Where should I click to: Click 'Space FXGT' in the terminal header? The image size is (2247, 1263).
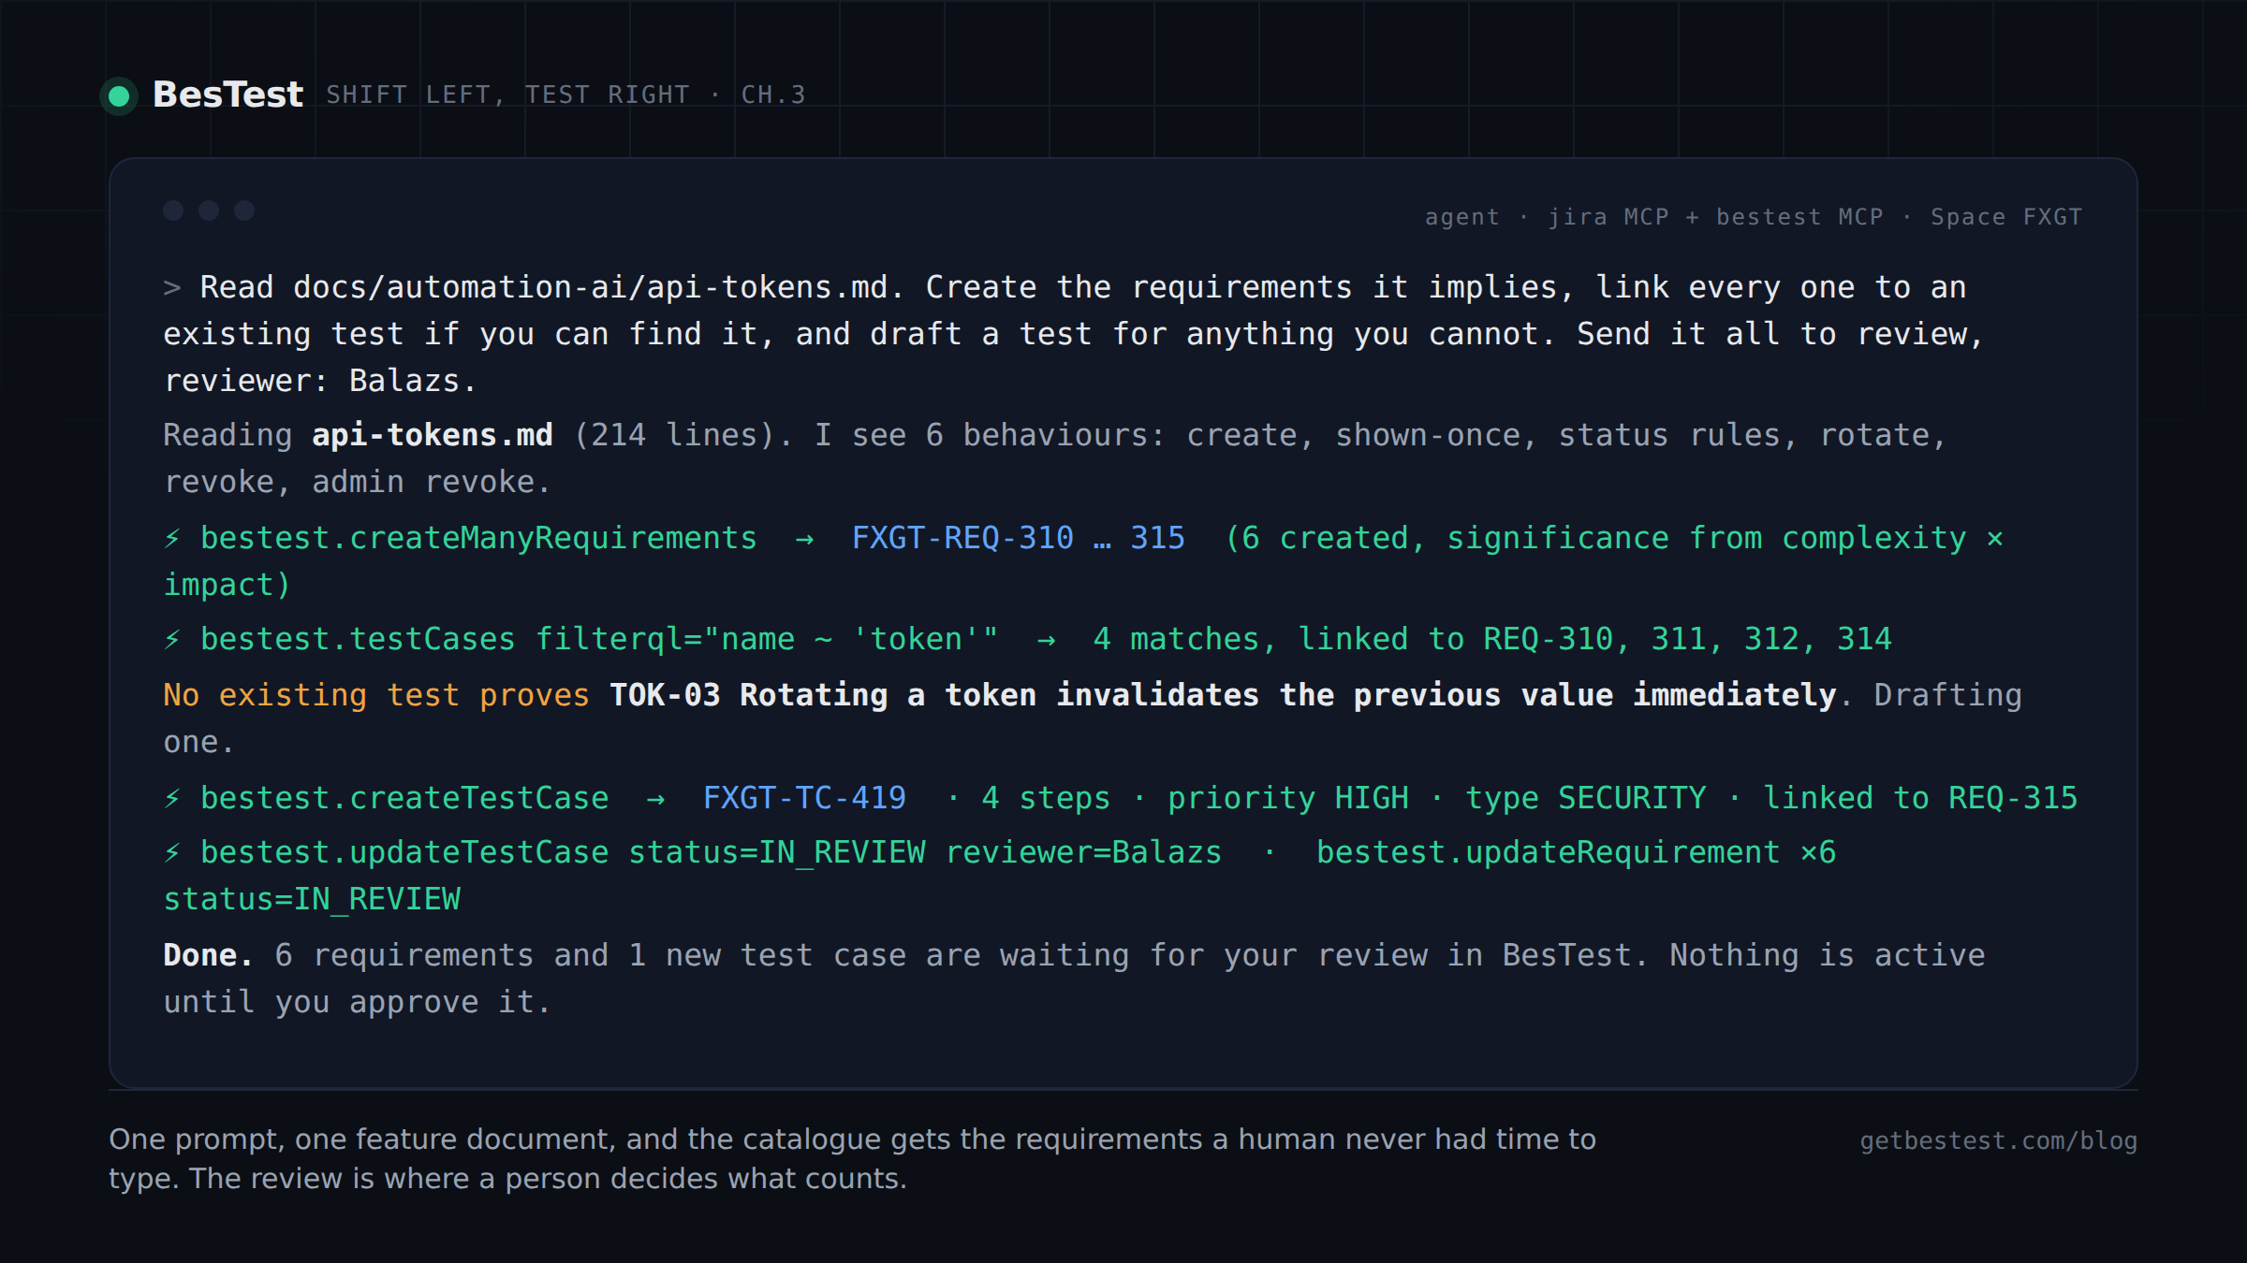pyautogui.click(x=2006, y=217)
